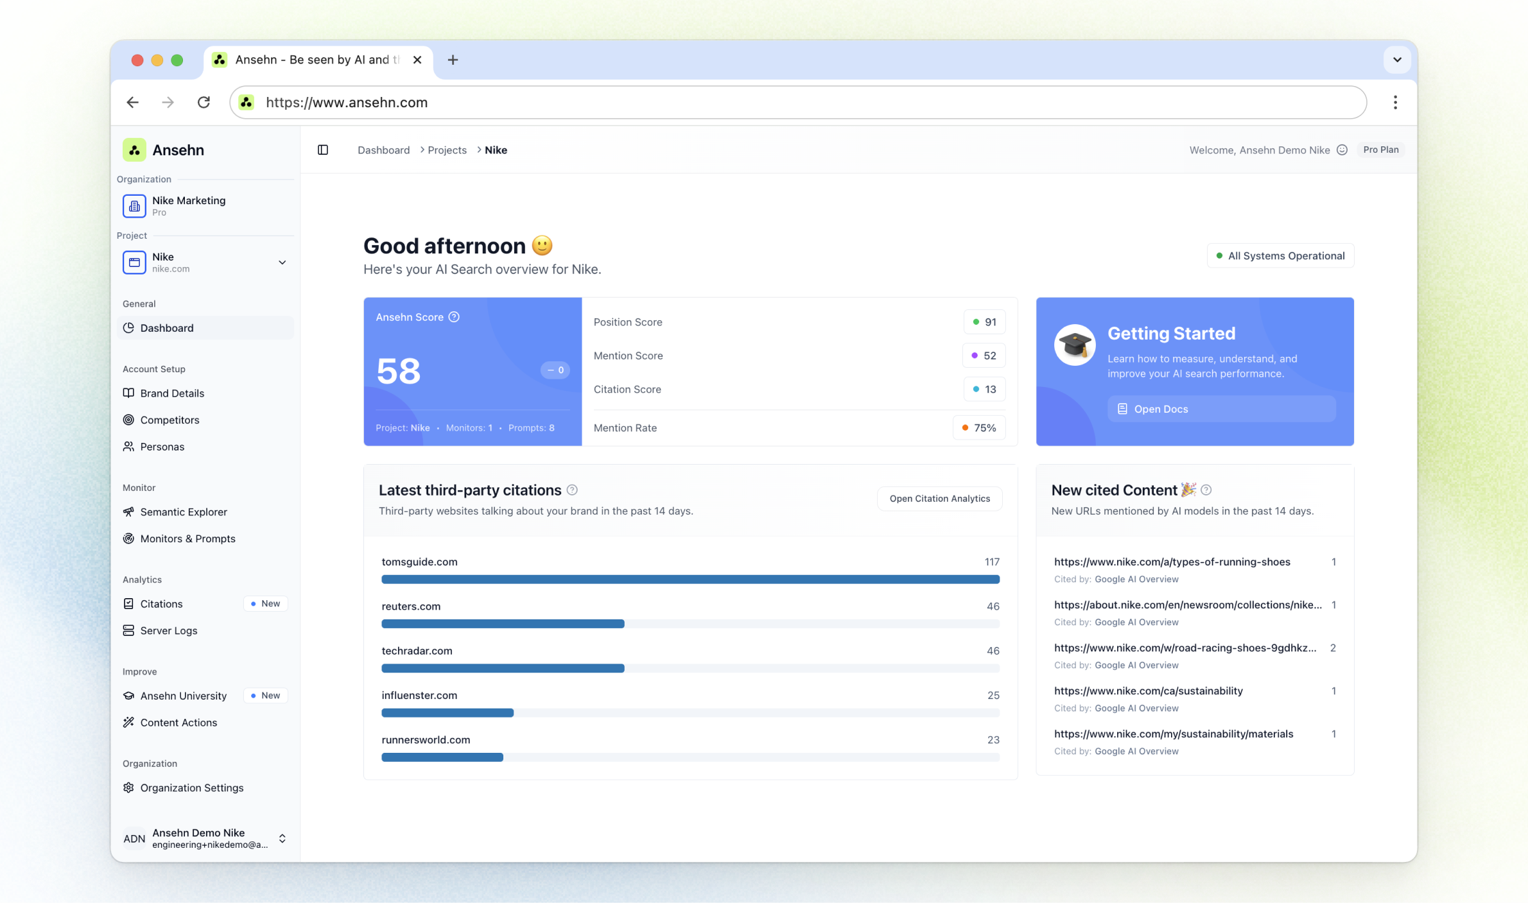Click the Competitors target icon

[x=128, y=420]
